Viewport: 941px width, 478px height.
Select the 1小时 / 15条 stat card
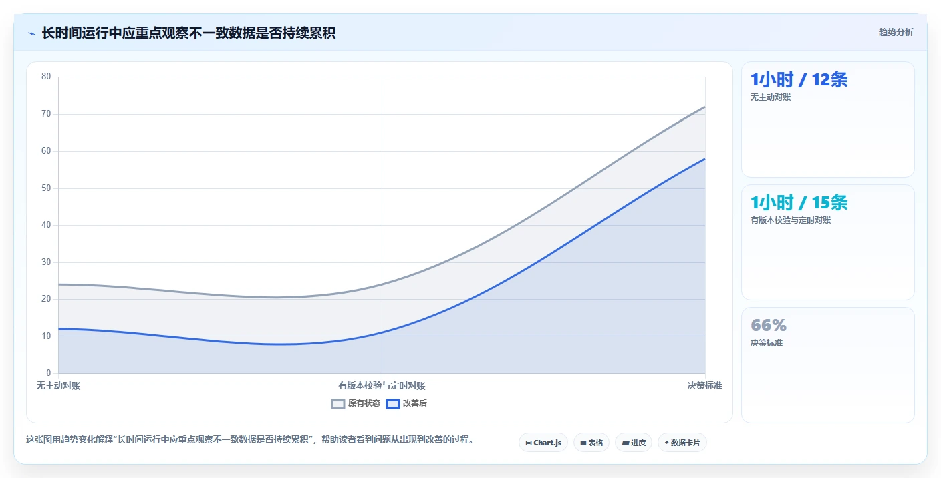point(827,242)
